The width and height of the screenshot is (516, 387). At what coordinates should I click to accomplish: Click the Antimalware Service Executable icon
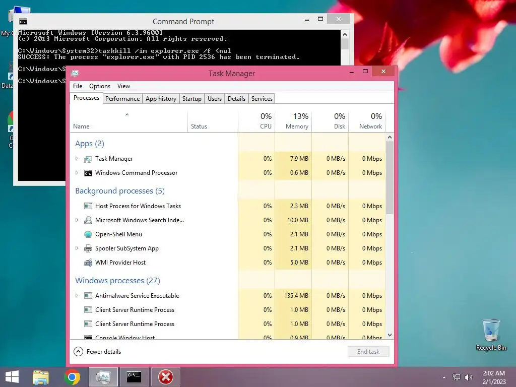click(x=88, y=295)
